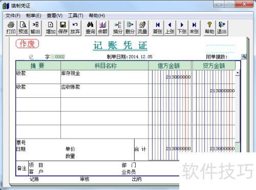
Task: Select first row summary cell 收款
Action: 38,77
